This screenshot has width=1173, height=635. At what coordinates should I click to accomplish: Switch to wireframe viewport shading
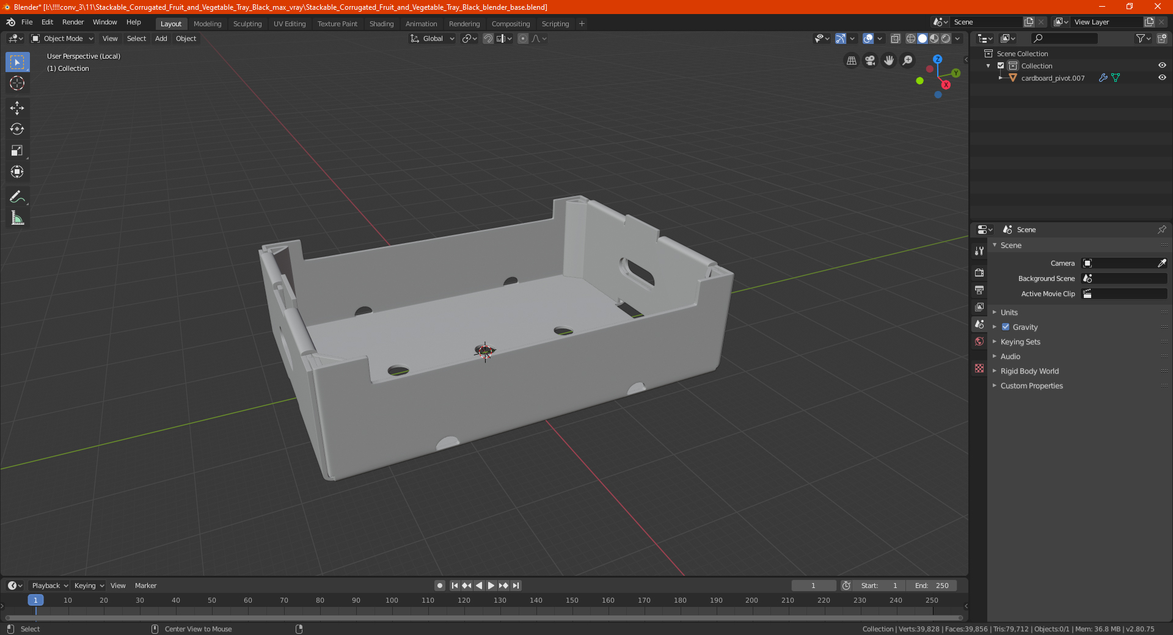pyautogui.click(x=910, y=38)
